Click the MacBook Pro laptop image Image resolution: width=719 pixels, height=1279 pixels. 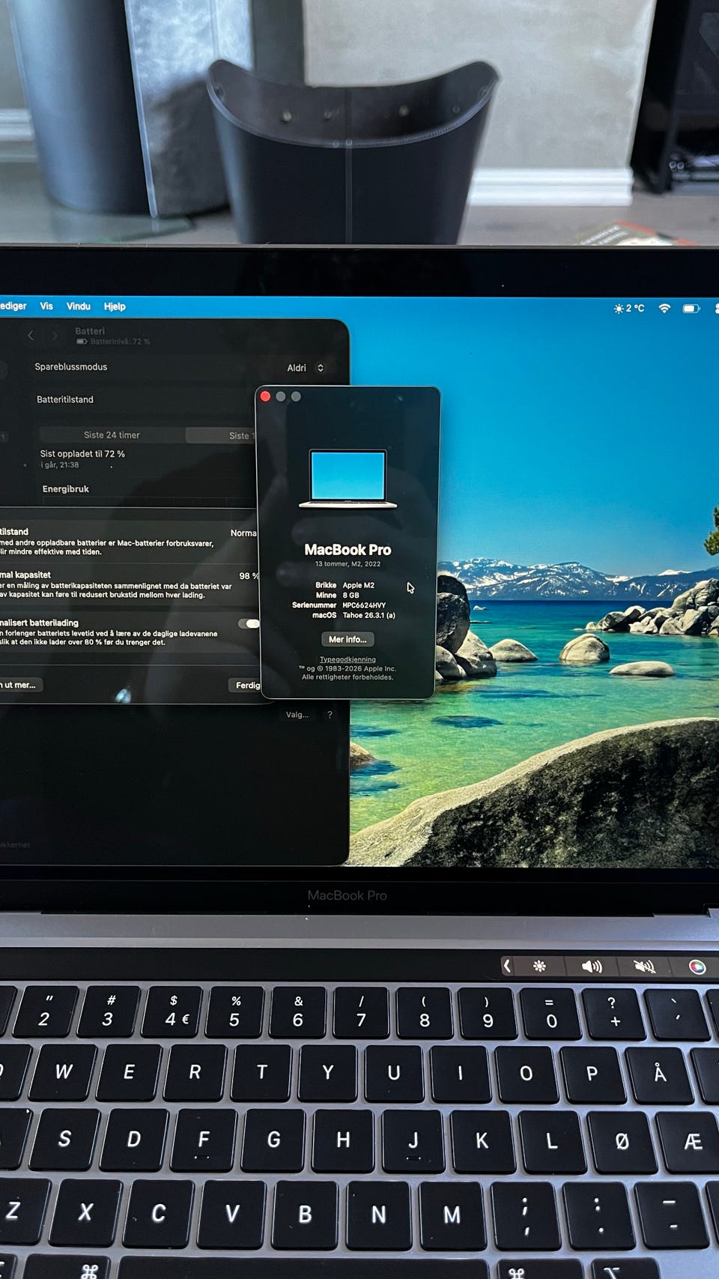pos(348,480)
